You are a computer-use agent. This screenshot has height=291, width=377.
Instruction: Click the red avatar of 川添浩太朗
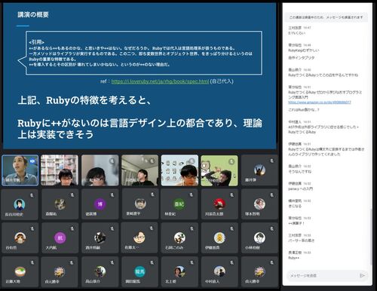coord(219,204)
